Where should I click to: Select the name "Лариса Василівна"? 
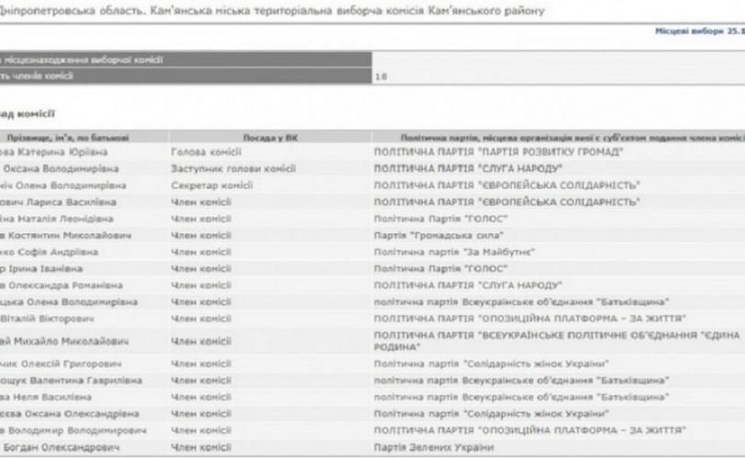coord(72,202)
